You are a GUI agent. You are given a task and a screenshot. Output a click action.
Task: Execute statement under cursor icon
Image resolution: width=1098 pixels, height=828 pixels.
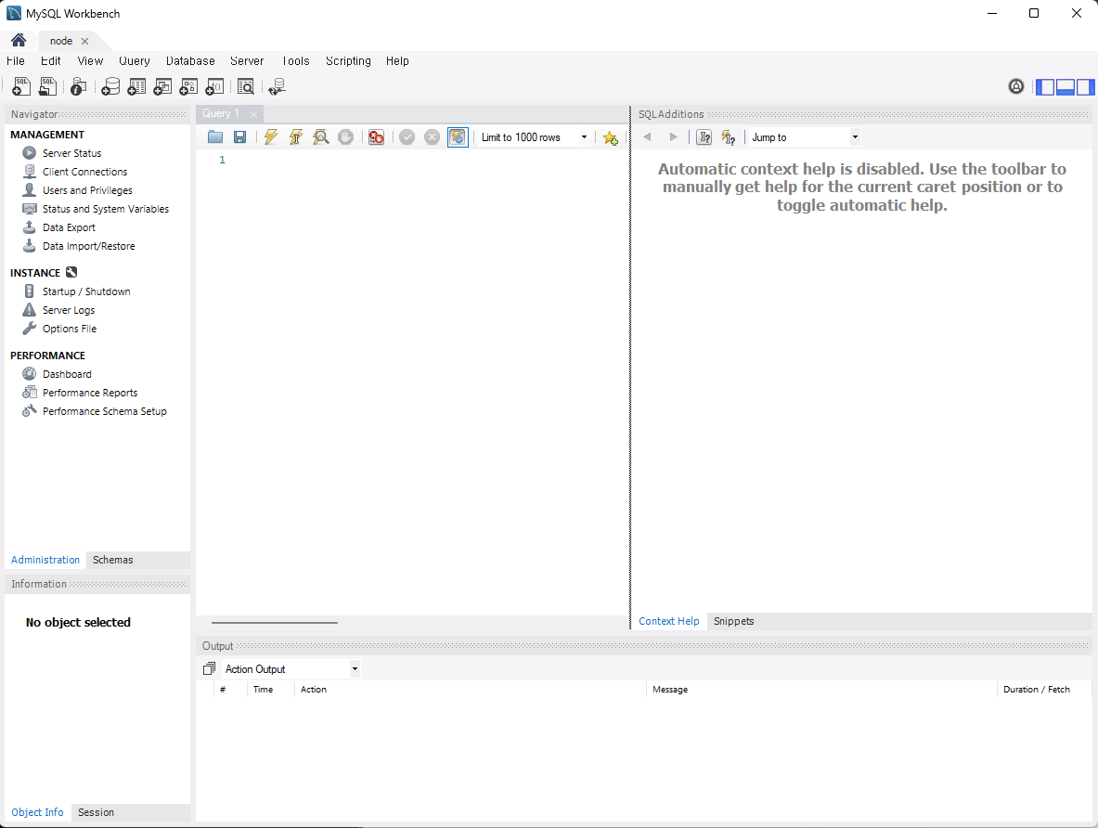coord(295,137)
